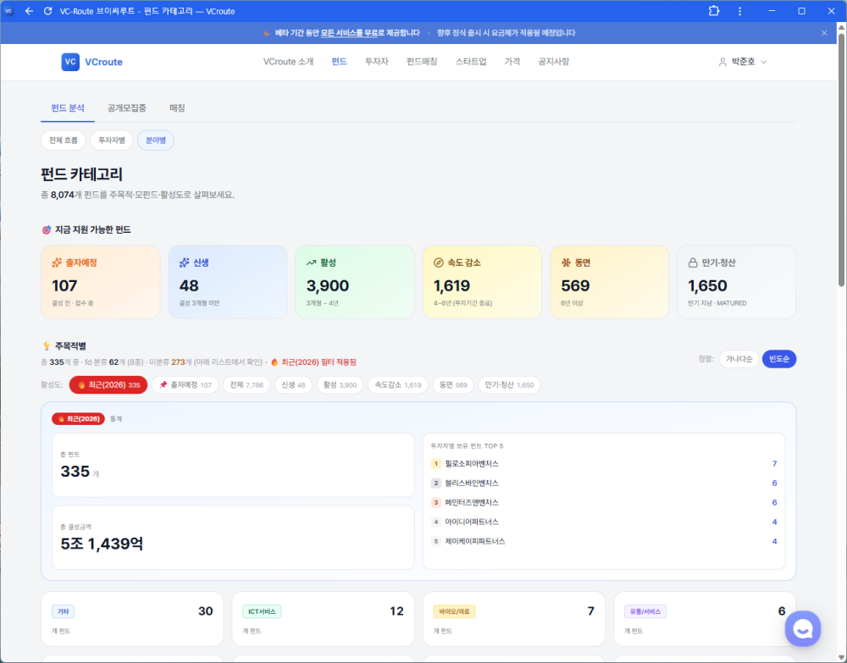Screen dimensions: 847x663
Task: Switch to the 매칭 tab
Action: pos(177,108)
